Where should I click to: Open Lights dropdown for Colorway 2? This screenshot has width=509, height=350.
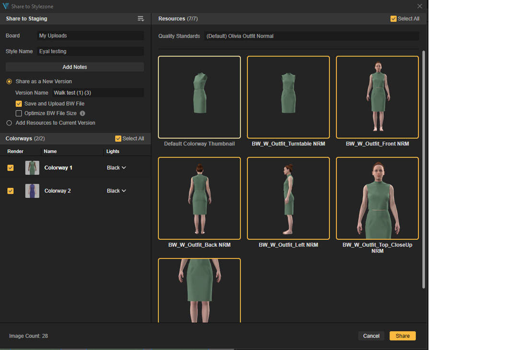click(x=116, y=191)
